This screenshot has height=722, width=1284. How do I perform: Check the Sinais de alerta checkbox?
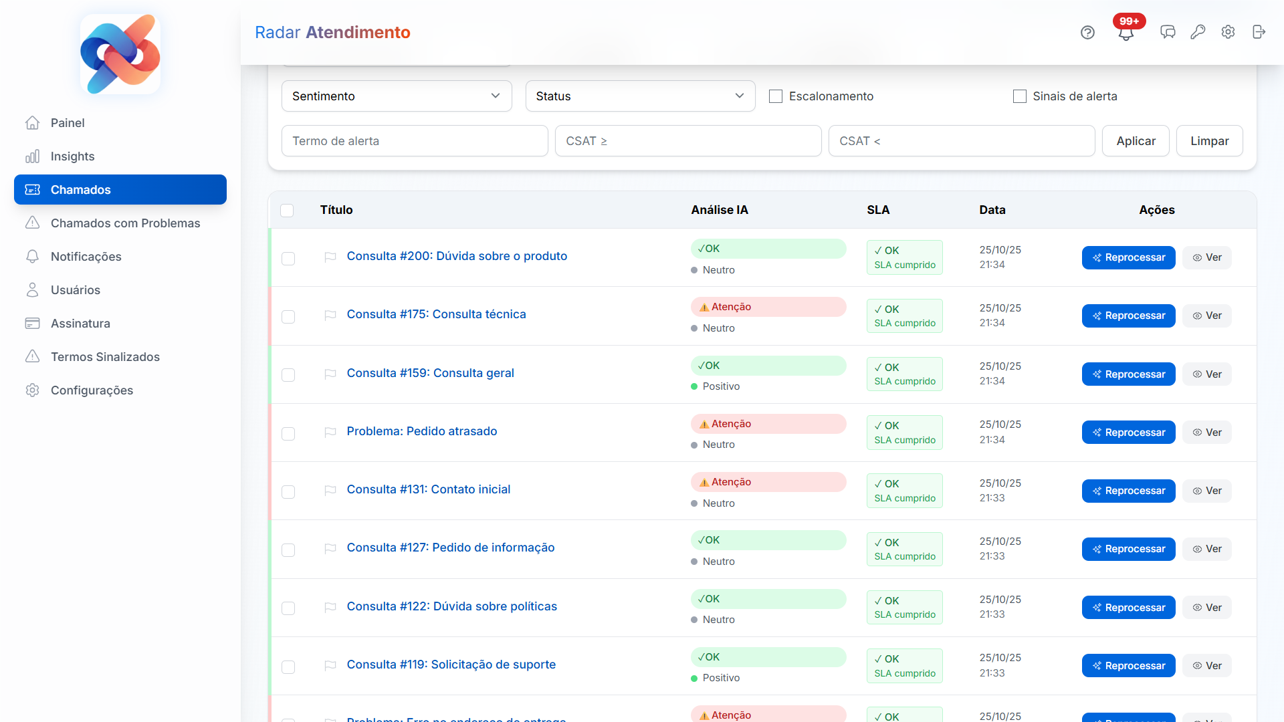(x=1020, y=96)
